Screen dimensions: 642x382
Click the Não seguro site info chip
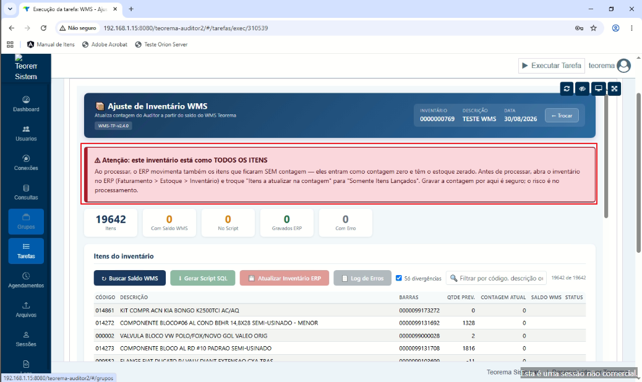[x=78, y=28]
